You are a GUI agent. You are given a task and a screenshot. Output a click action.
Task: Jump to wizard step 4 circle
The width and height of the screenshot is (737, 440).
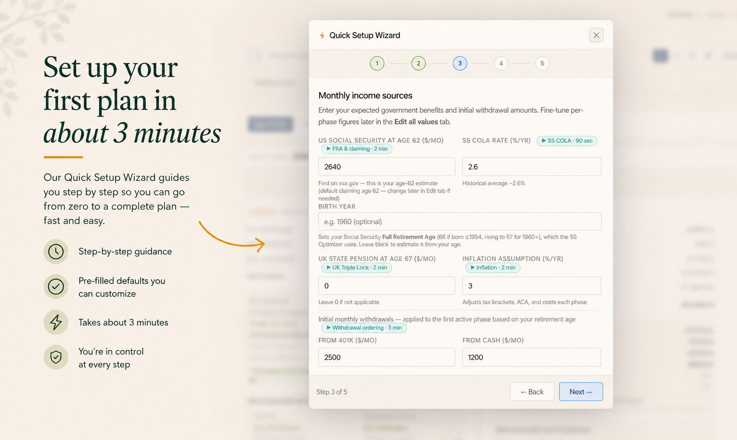pyautogui.click(x=501, y=64)
